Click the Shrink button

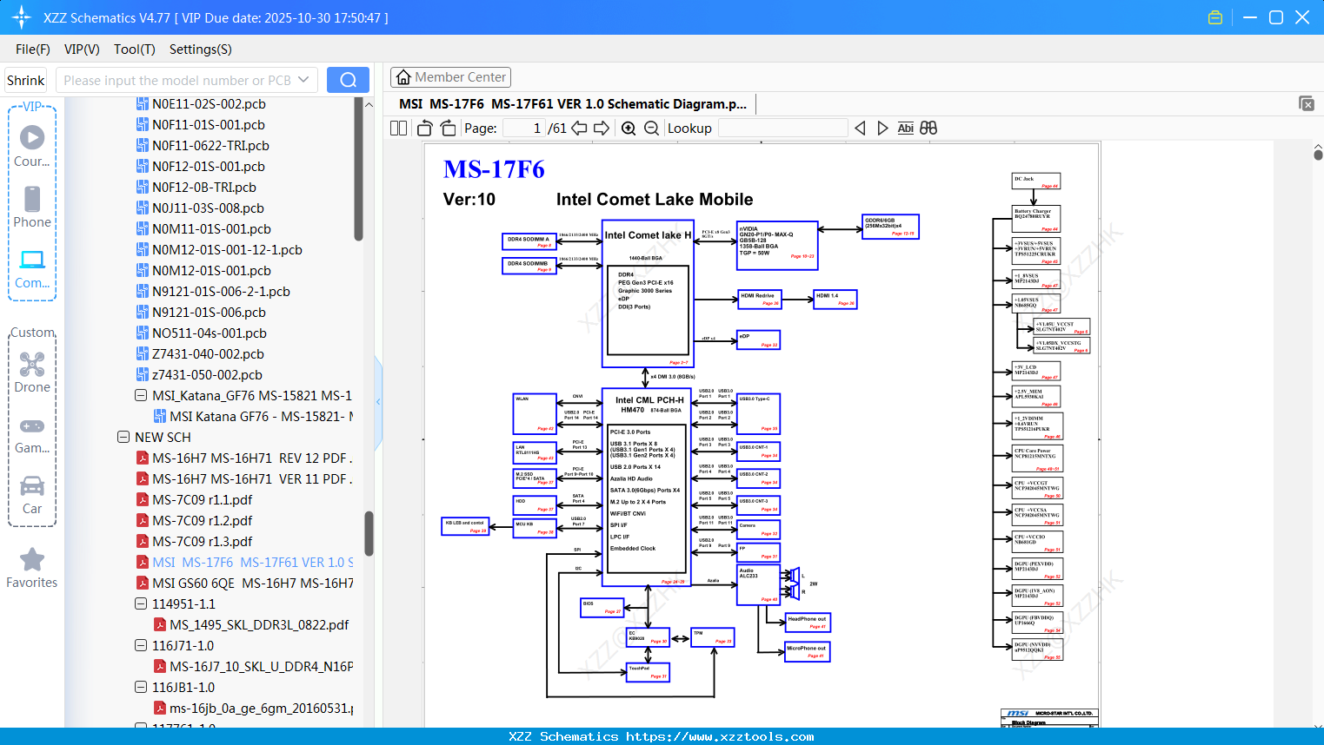26,80
